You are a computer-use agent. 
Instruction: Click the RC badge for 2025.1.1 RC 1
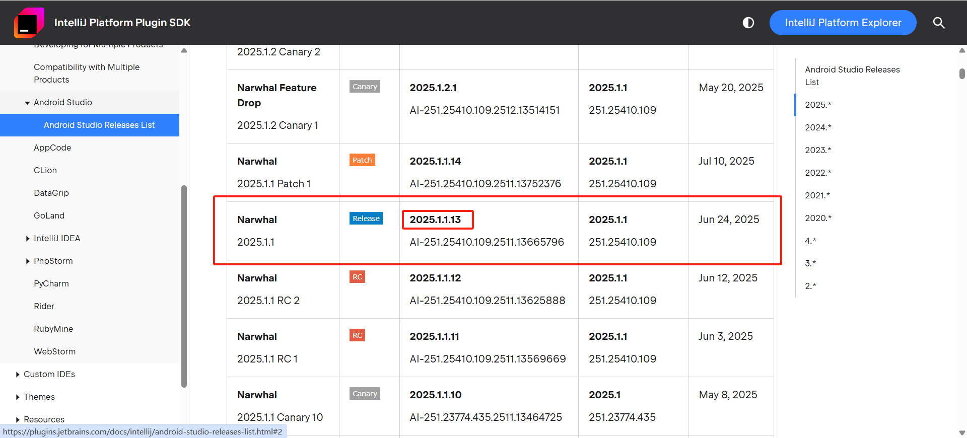point(357,335)
